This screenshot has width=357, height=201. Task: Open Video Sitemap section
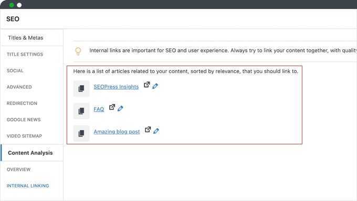click(24, 136)
